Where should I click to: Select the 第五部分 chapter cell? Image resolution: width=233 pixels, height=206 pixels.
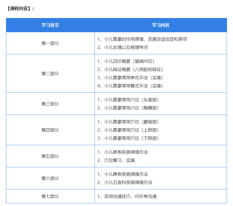tap(50, 156)
